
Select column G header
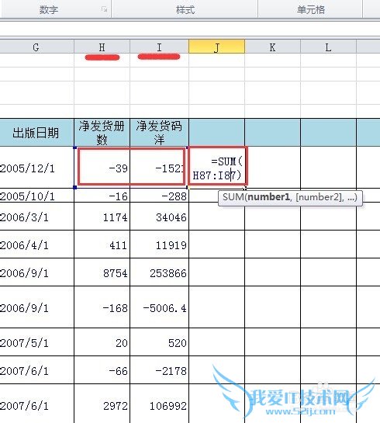click(36, 47)
